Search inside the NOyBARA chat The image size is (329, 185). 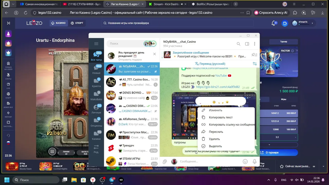pyautogui.click(x=239, y=44)
